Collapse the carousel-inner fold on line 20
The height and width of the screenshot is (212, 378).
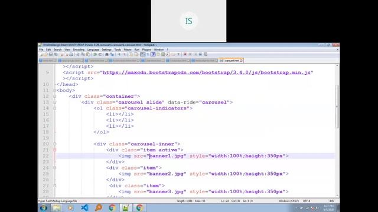click(x=55, y=144)
